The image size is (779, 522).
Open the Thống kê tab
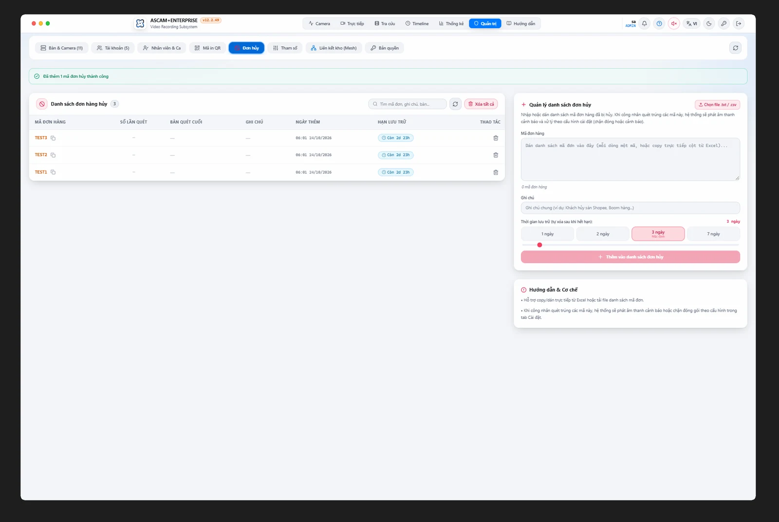coord(451,23)
